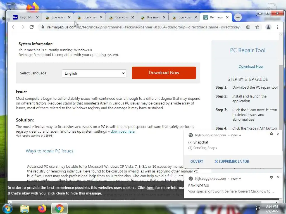Click the red Download Now button
286x214 pixels.
[x=164, y=73]
